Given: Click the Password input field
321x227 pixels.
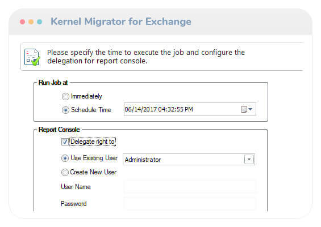Looking at the screenshot, I should click(190, 203).
